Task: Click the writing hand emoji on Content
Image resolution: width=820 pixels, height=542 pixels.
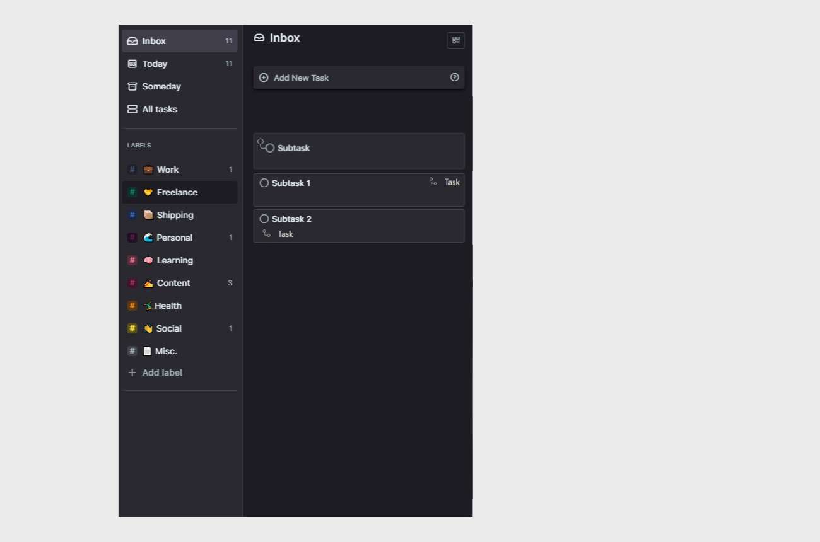Action: coord(148,283)
